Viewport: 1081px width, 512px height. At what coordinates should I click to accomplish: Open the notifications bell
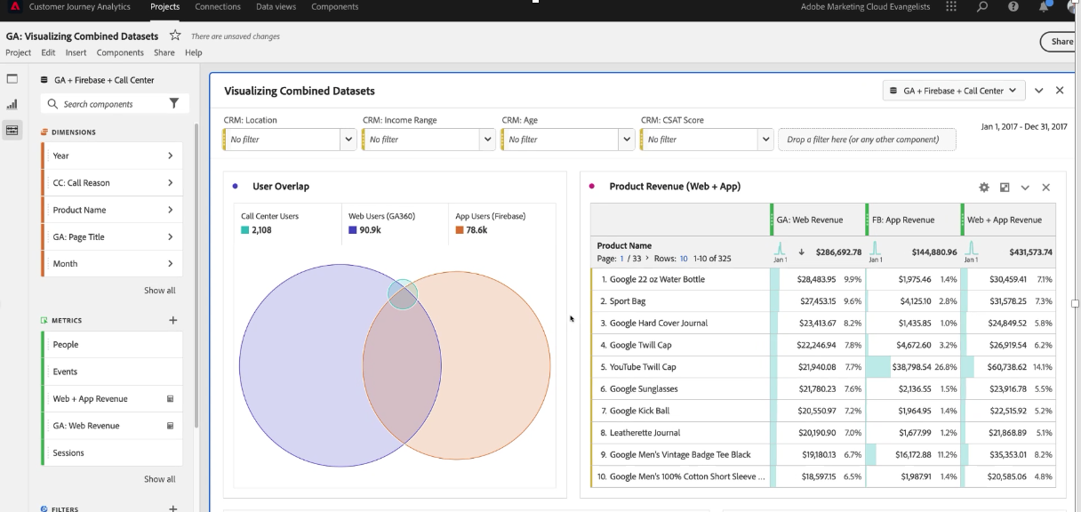tap(1045, 7)
